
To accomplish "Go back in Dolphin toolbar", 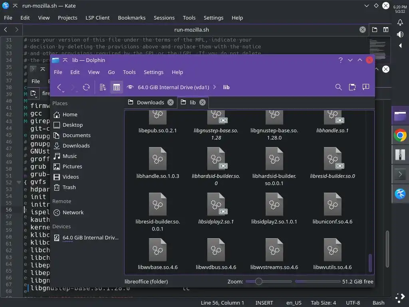I will point(59,87).
